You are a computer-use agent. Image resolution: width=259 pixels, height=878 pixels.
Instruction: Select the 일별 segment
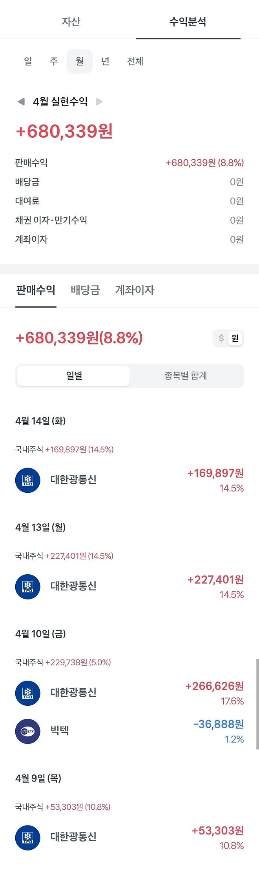click(73, 375)
